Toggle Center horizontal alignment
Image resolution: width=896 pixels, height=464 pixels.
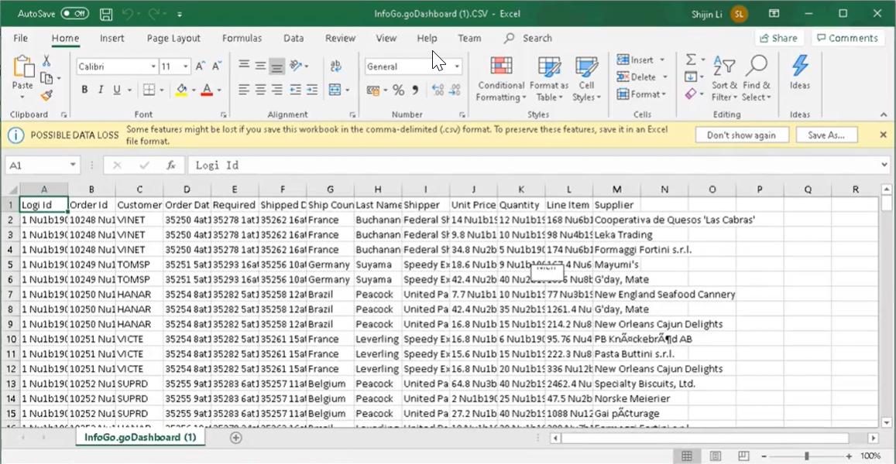click(x=260, y=90)
